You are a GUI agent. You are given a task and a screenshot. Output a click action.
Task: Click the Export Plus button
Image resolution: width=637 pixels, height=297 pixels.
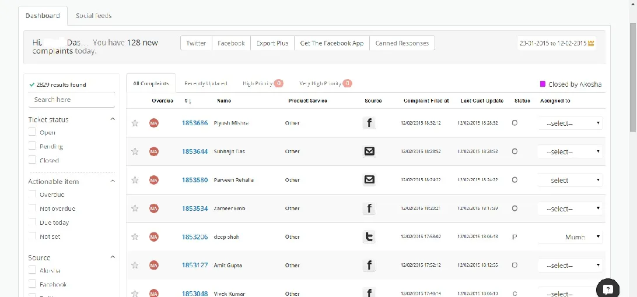(x=272, y=43)
